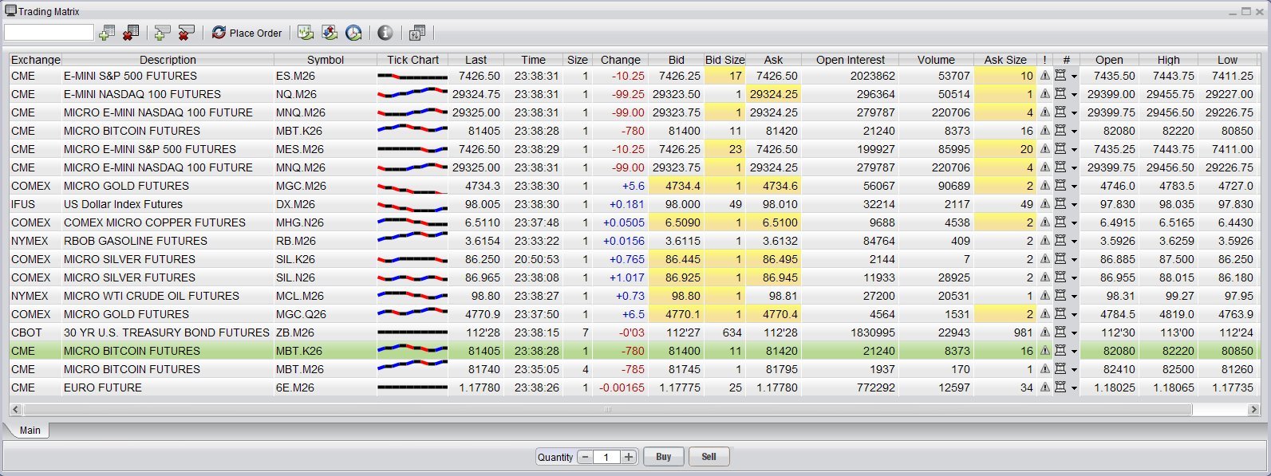Click the Quantity value field
1271x476 pixels.
click(606, 457)
